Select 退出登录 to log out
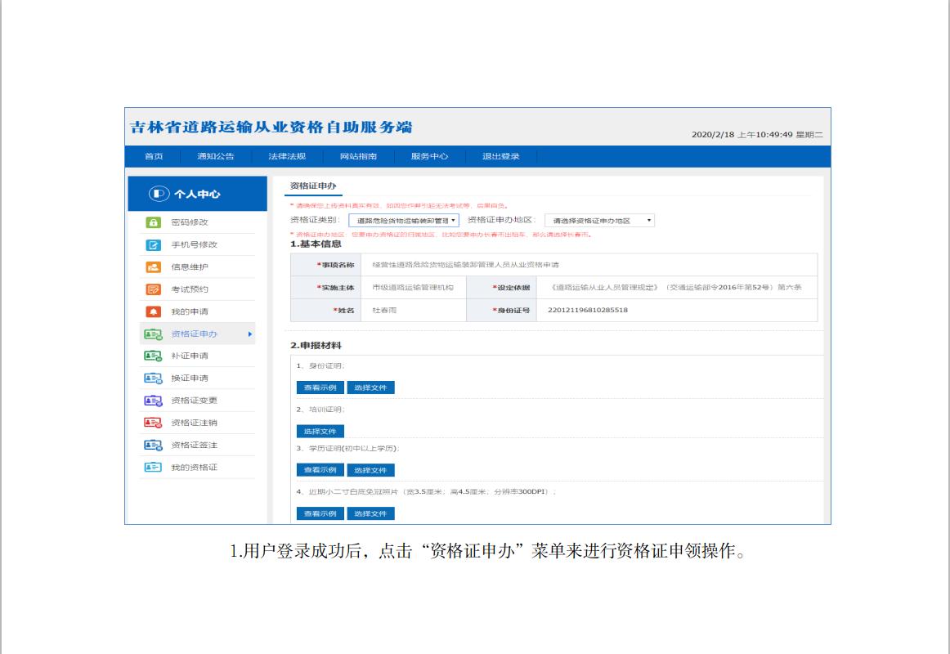The height and width of the screenshot is (654, 950). coord(501,156)
